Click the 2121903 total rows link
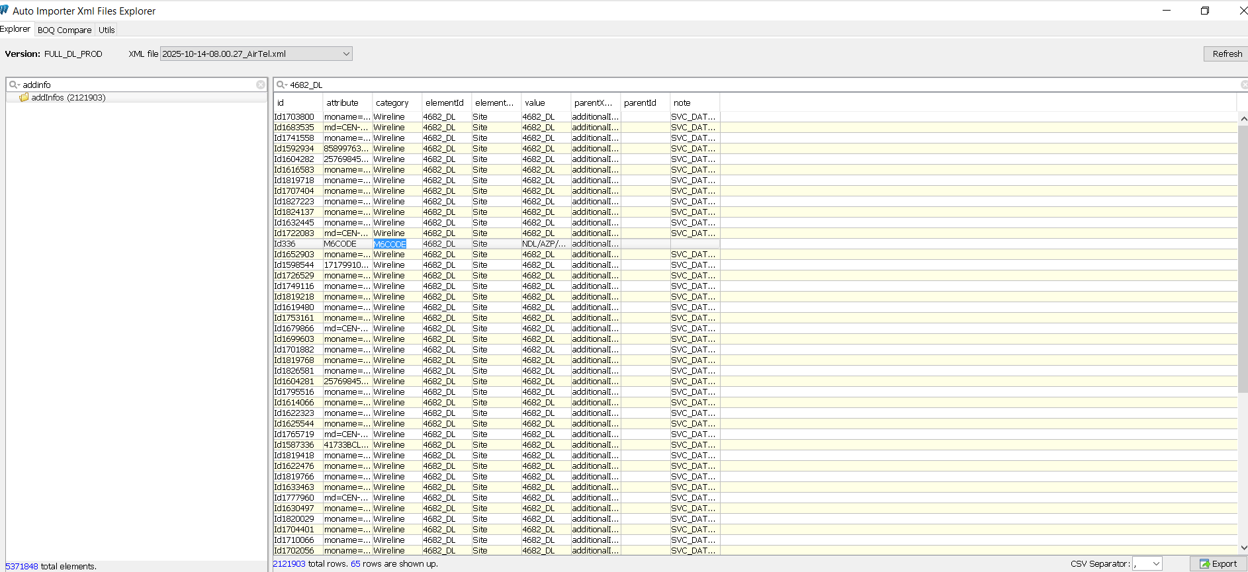Viewport: 1248px width, 572px height. pos(289,564)
